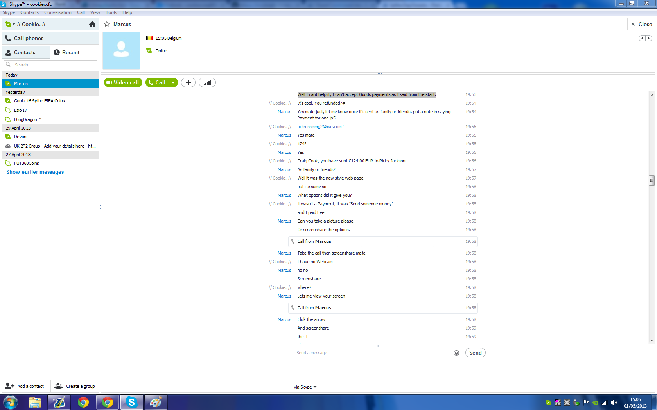Click the chat scrollbar thumb
The height and width of the screenshot is (410, 657).
tap(652, 180)
